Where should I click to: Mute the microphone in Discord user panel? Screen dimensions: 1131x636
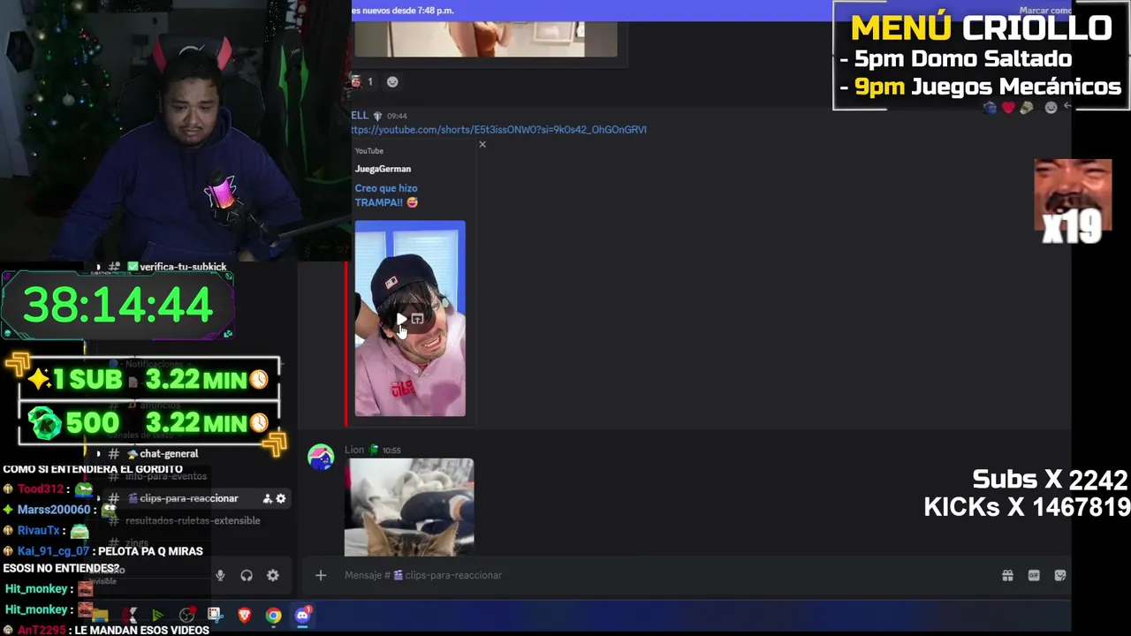click(220, 575)
